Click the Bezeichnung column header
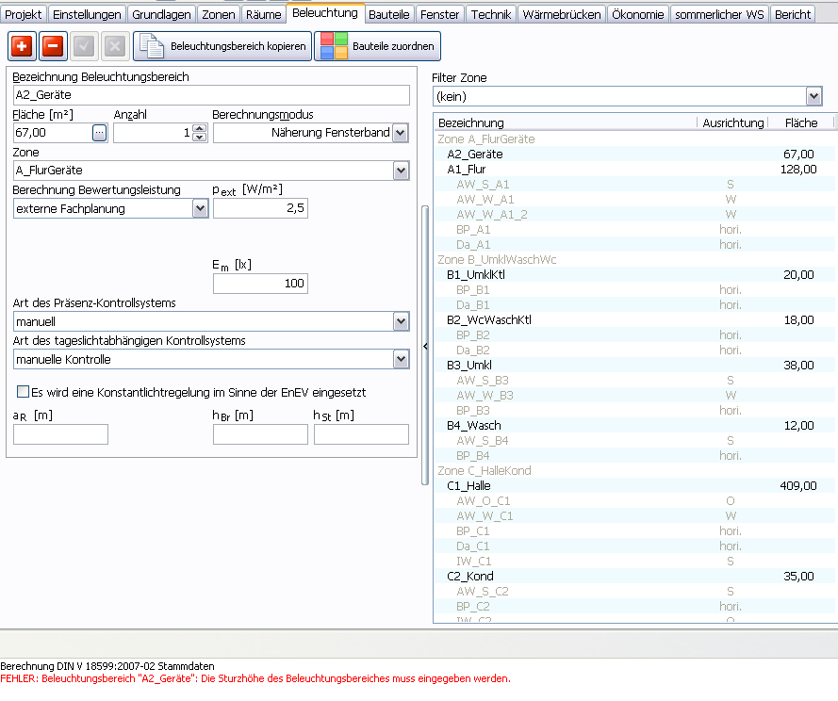Viewport: 838px width, 701px height. tap(566, 122)
